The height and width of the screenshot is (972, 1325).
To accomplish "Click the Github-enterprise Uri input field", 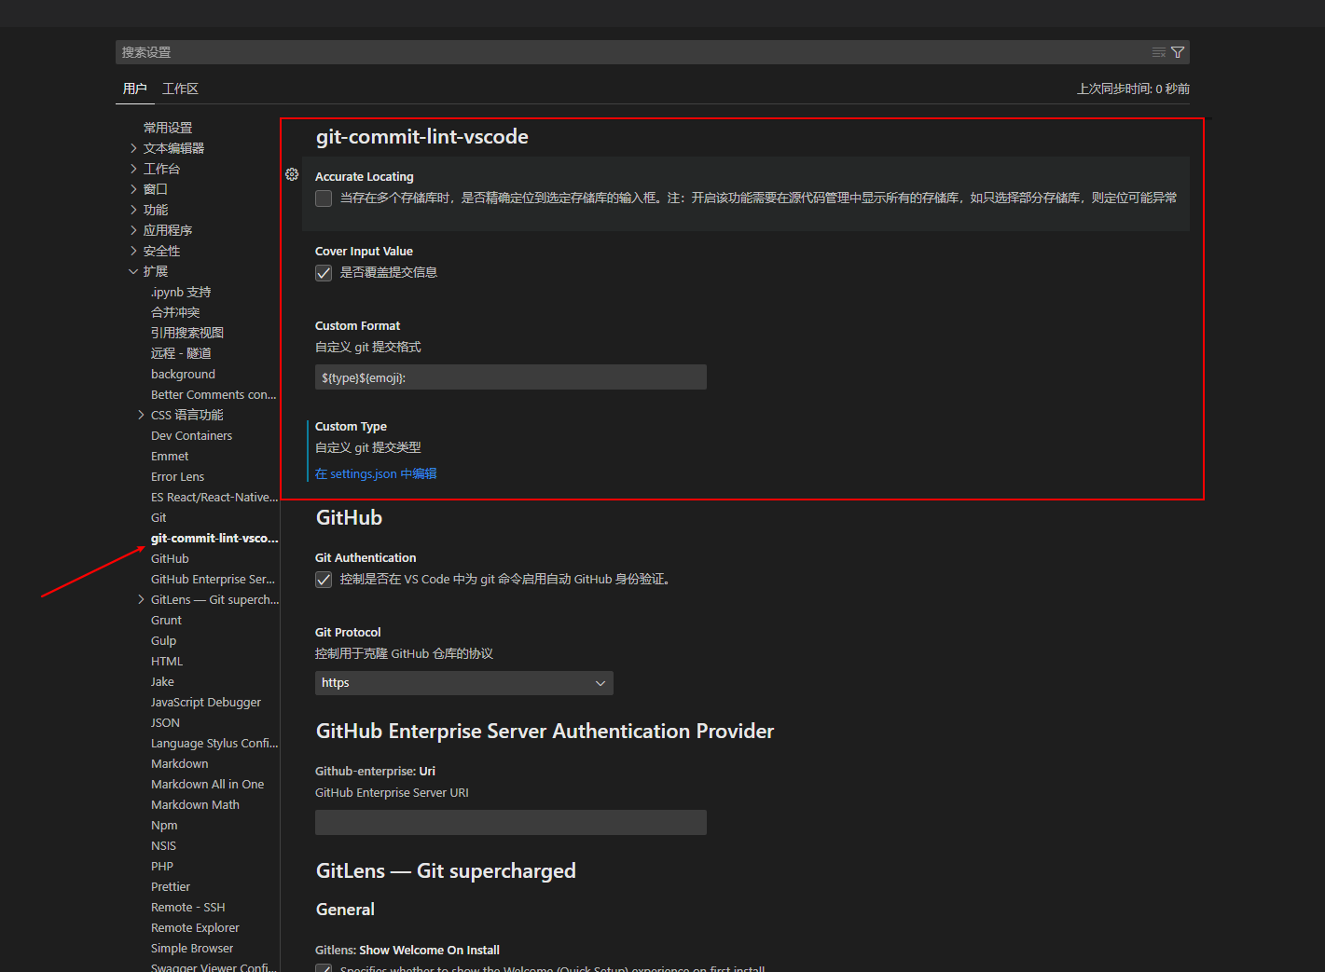I will (x=511, y=823).
